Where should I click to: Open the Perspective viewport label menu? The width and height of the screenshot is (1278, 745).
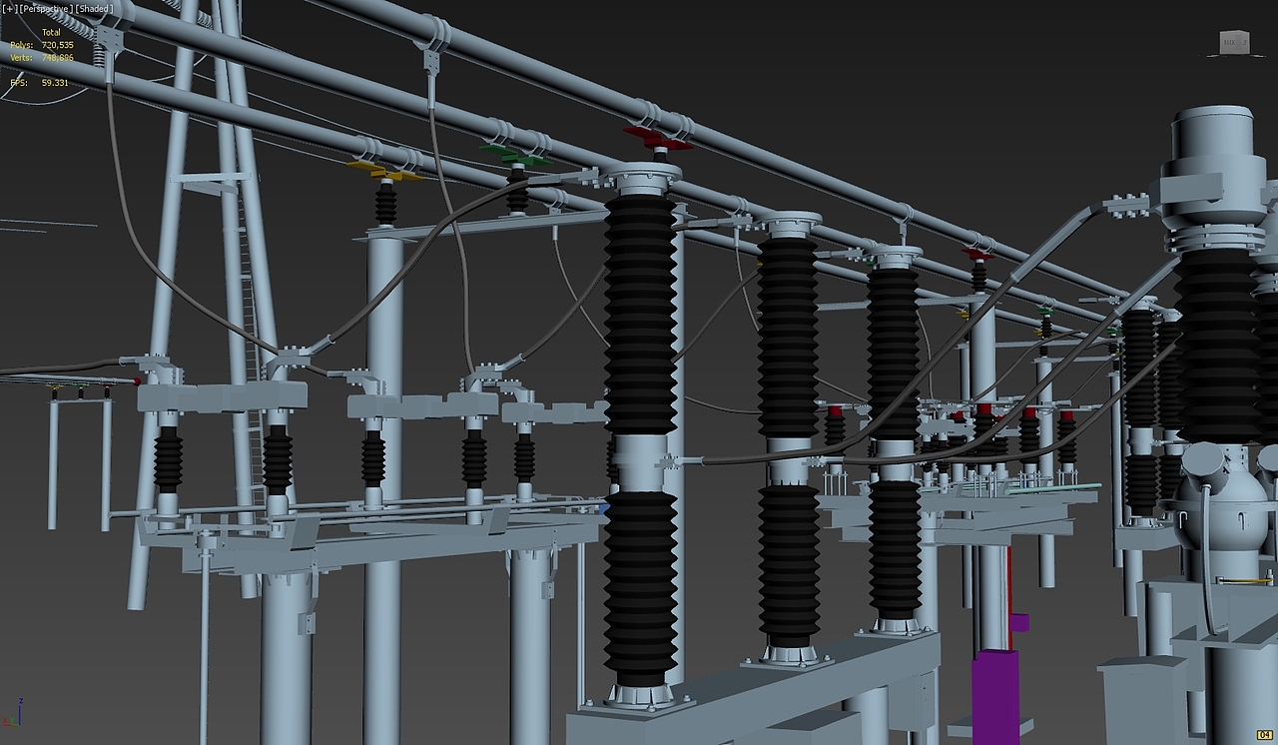point(44,9)
